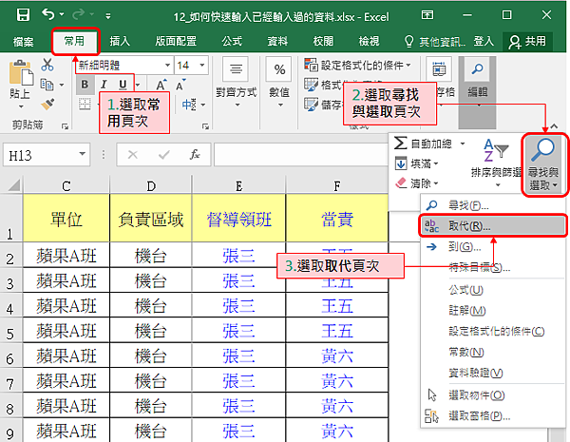570x442 pixels.
Task: Open the 對齊方式 alignment group button
Action: point(237,82)
